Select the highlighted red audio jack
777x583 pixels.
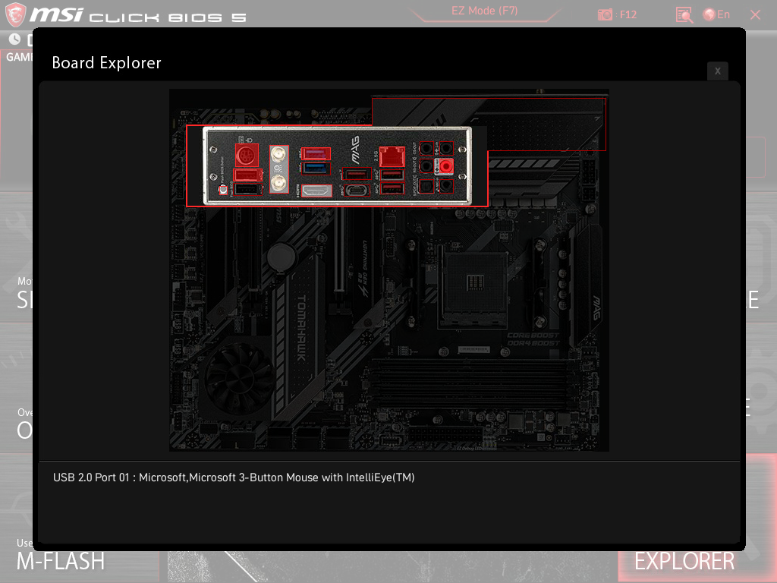[x=446, y=166]
